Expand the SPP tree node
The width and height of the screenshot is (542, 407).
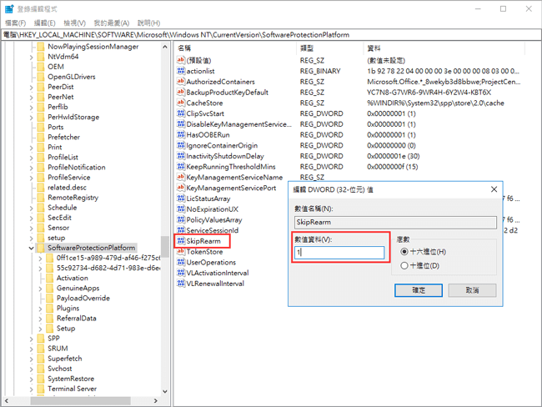pos(31,338)
